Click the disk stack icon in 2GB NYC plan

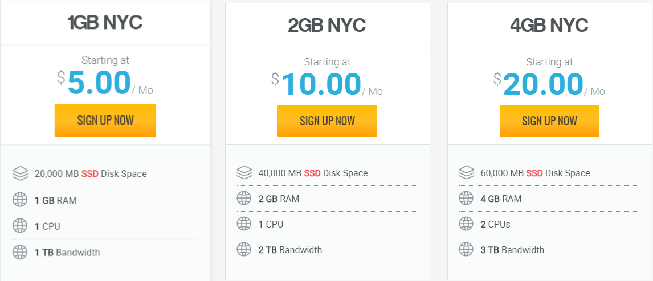244,172
